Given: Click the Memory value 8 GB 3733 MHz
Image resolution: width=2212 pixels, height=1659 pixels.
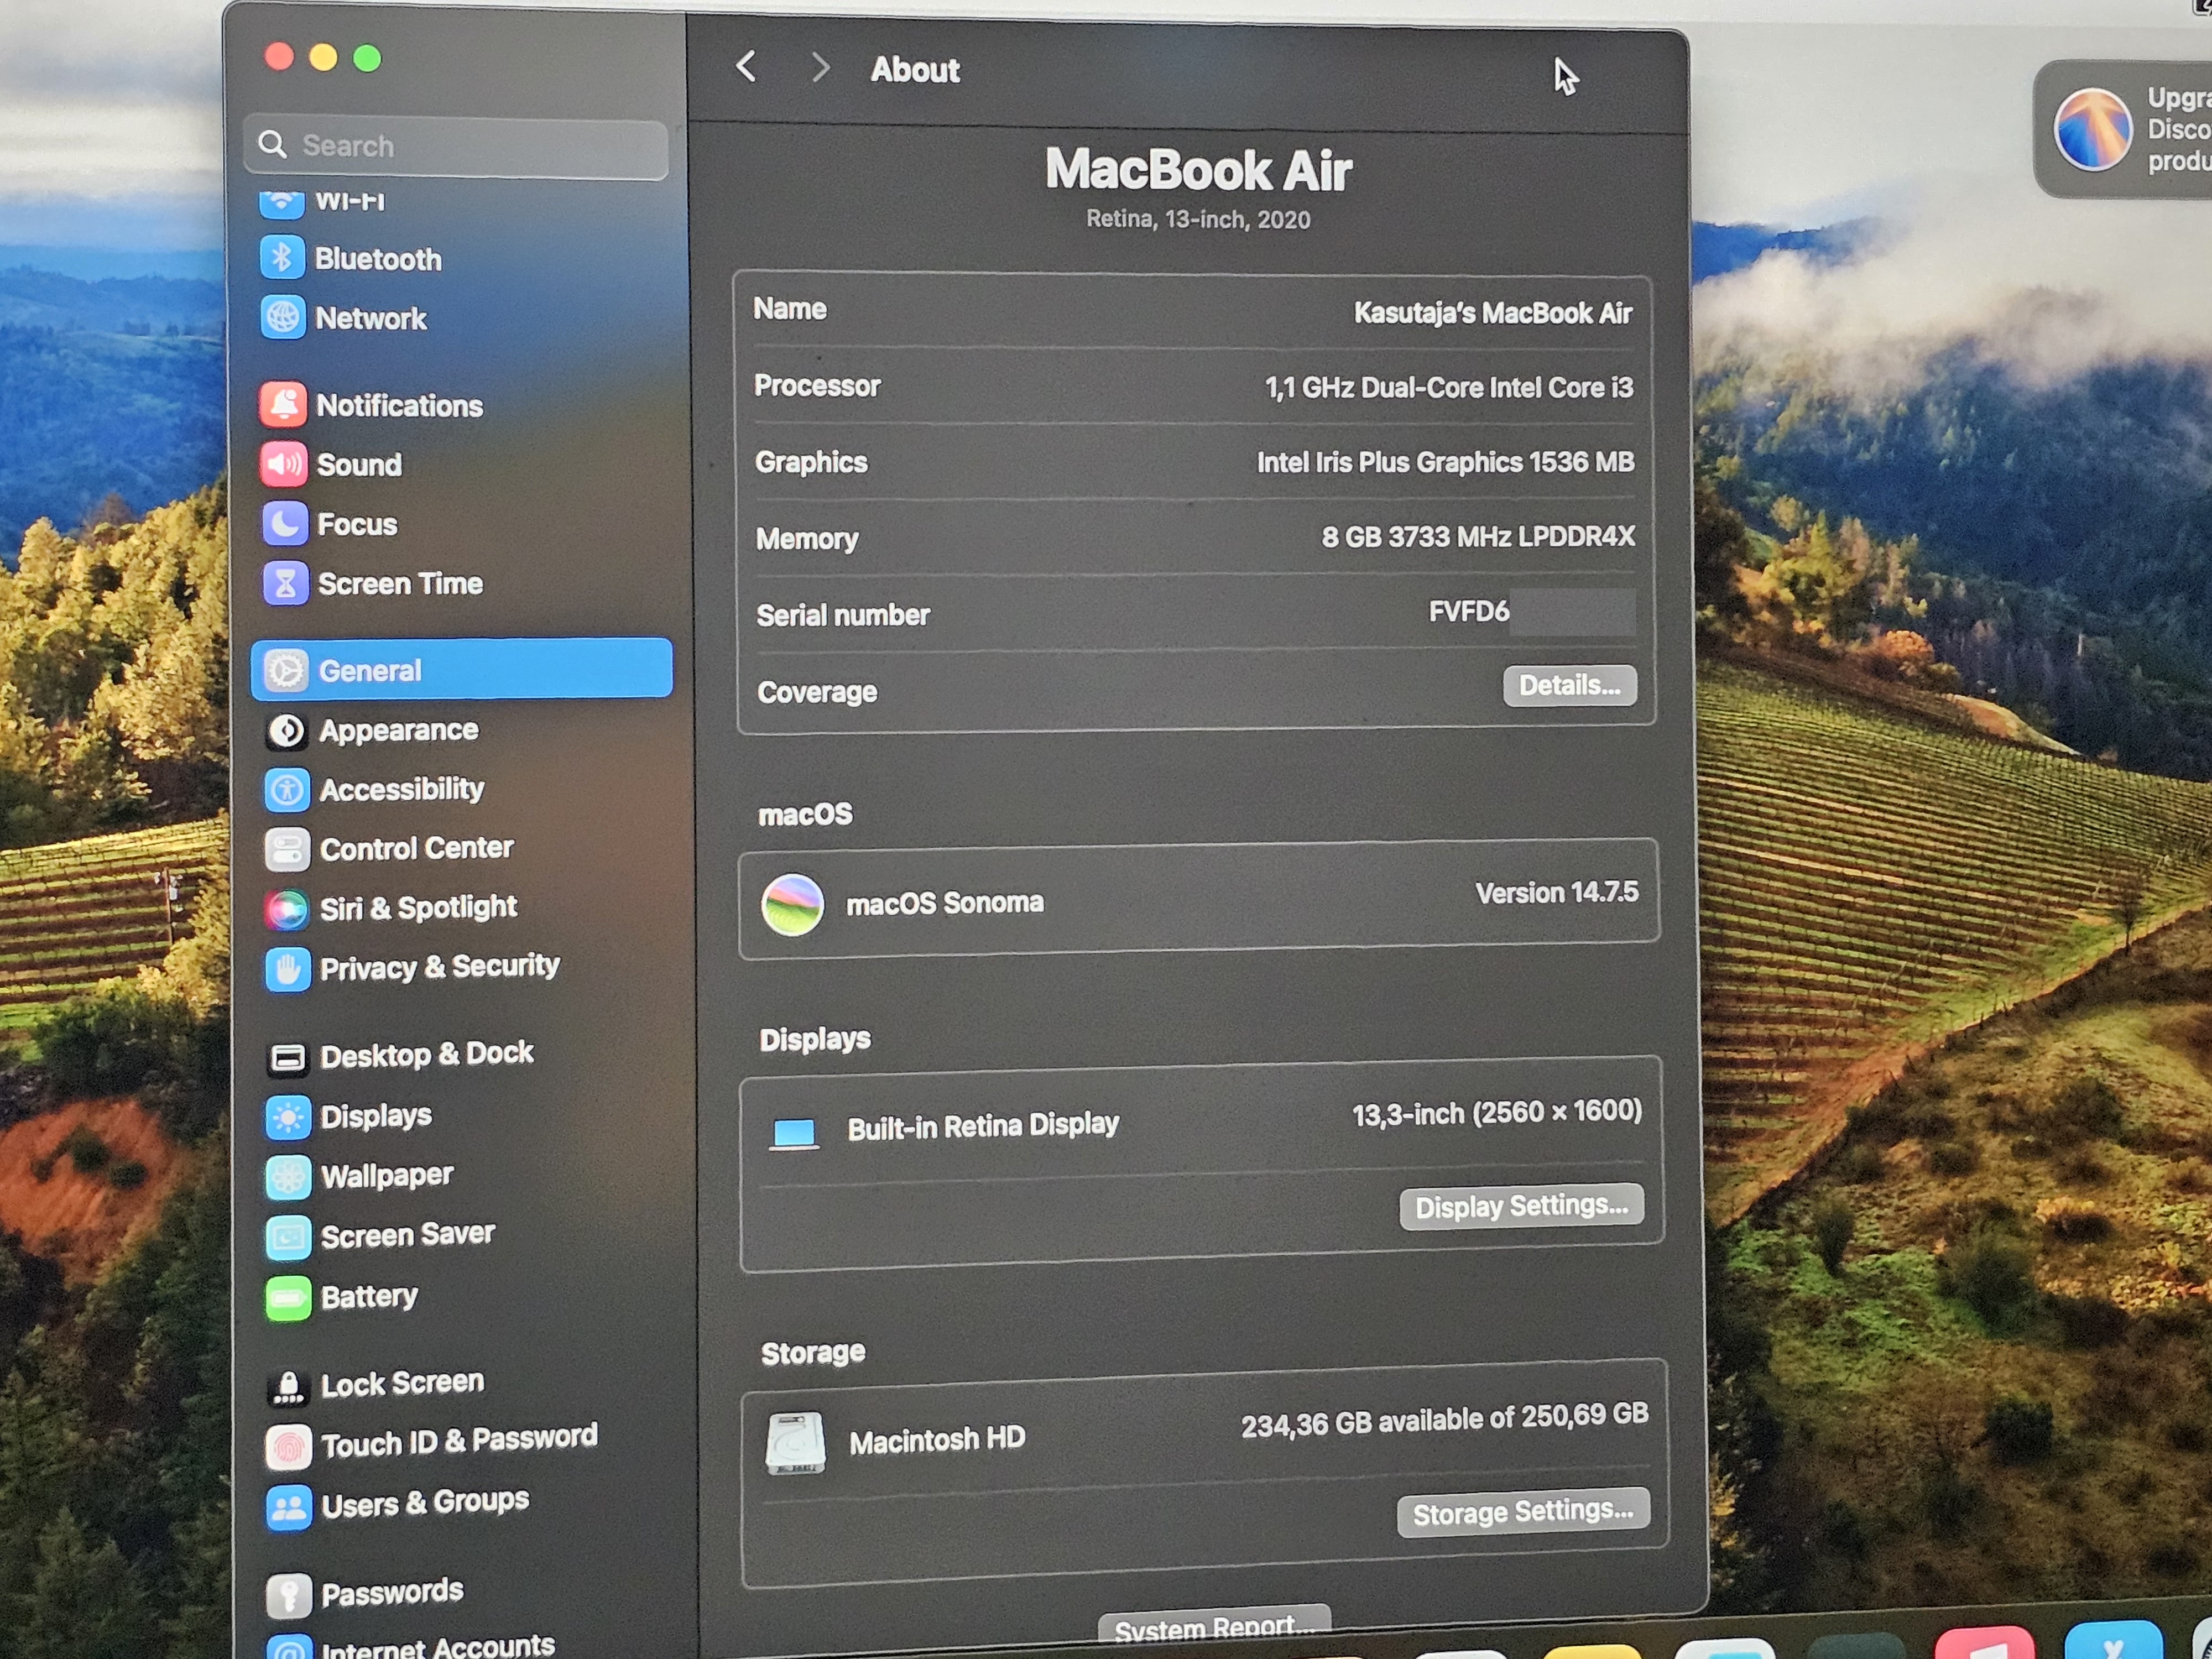Looking at the screenshot, I should (1478, 537).
